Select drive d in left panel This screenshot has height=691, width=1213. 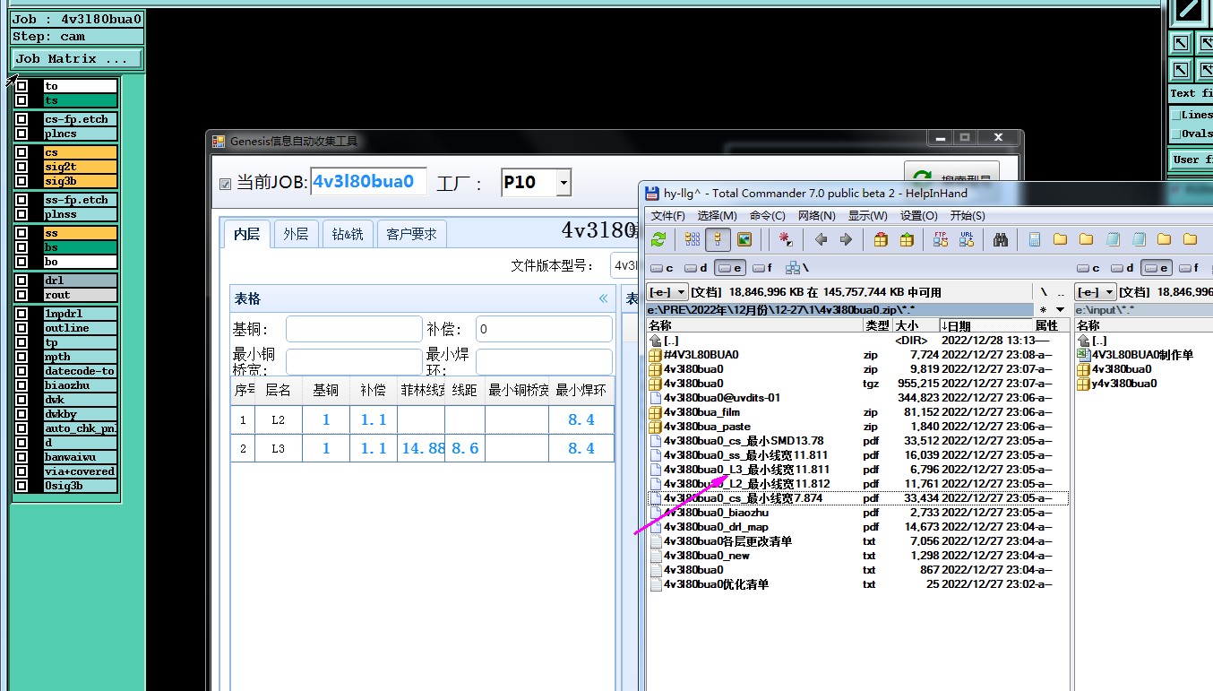coord(696,268)
